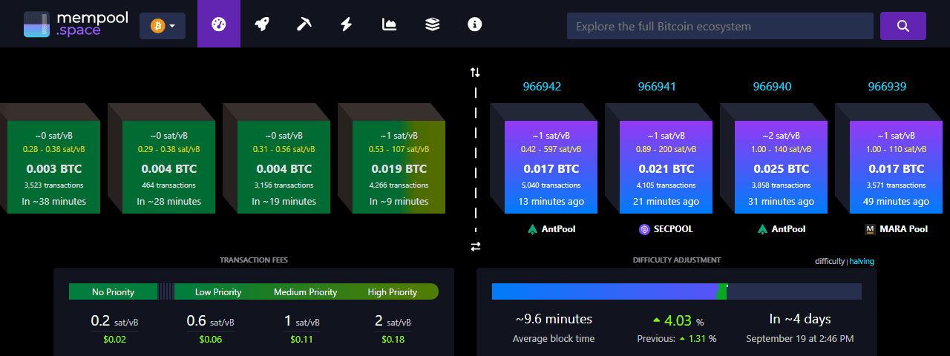This screenshot has width=950, height=356.
Task: Click the High Priority fee segment
Action: (x=393, y=291)
